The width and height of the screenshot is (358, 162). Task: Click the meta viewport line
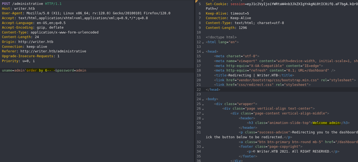tap(286, 61)
